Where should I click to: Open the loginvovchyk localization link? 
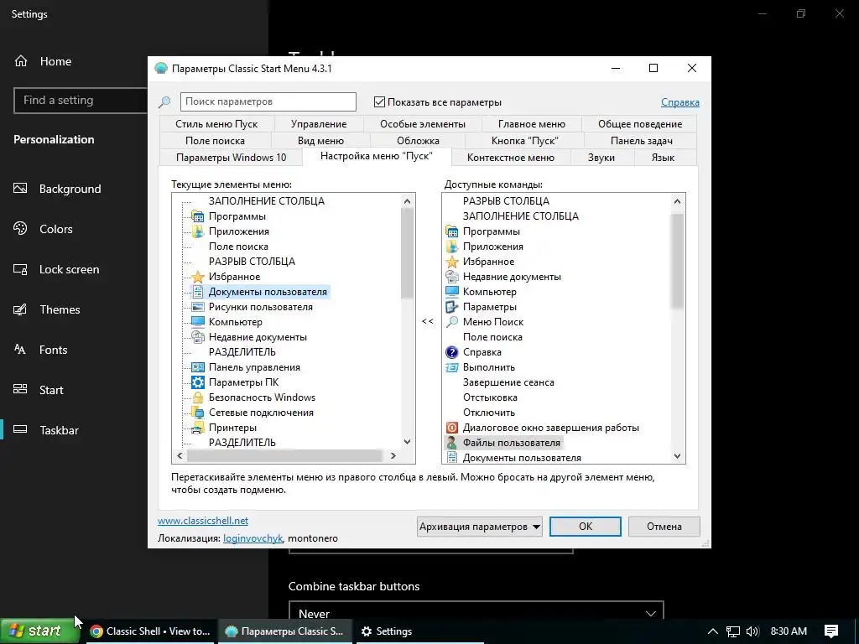pos(252,538)
